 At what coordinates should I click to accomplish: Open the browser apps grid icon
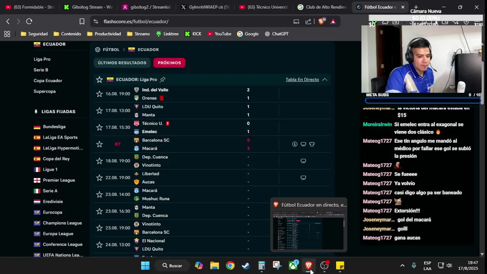(7, 34)
